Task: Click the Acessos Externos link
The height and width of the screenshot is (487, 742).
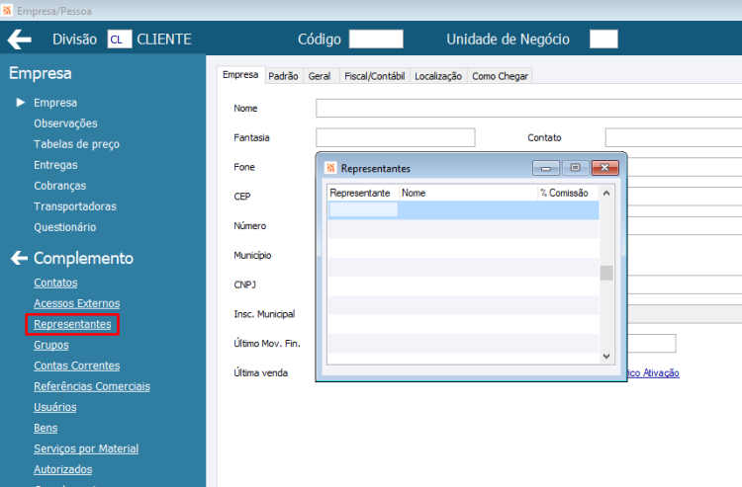Action: [x=76, y=303]
